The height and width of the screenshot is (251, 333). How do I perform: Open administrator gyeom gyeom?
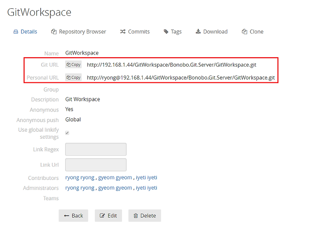coord(115,188)
